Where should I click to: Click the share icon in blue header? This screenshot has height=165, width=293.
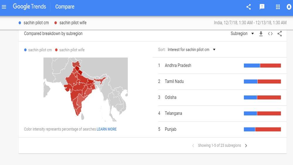tap(248, 7)
